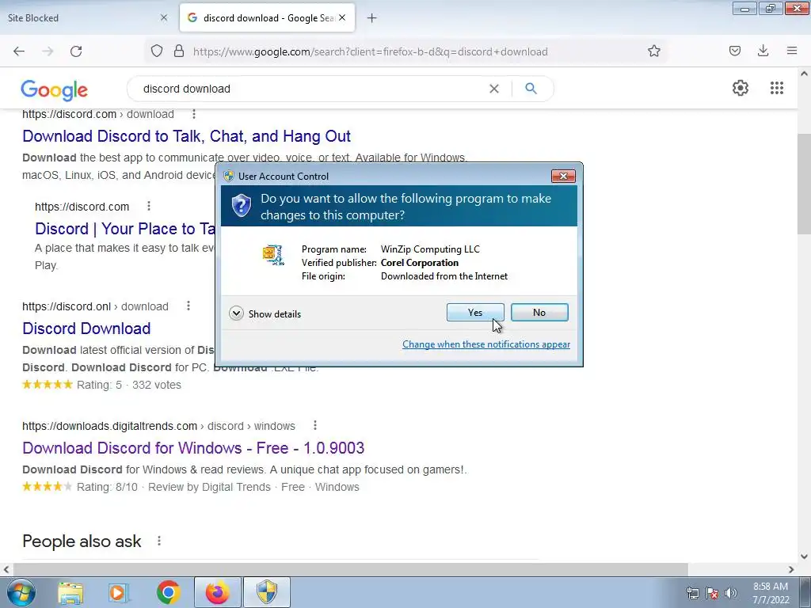This screenshot has width=811, height=608.
Task: Open the Firefox downloads panel
Action: point(763,51)
